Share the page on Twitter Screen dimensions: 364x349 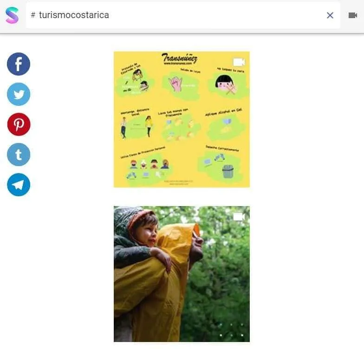point(19,94)
